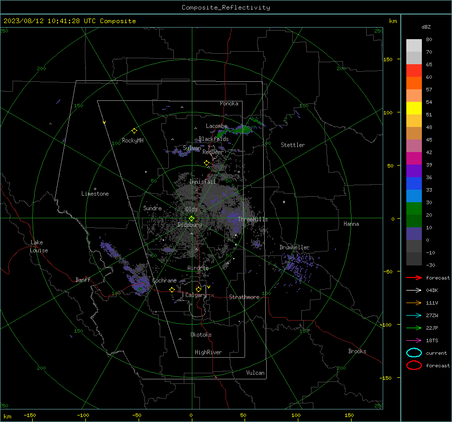Click the Strathmore label
The height and width of the screenshot is (422, 452).
click(244, 297)
